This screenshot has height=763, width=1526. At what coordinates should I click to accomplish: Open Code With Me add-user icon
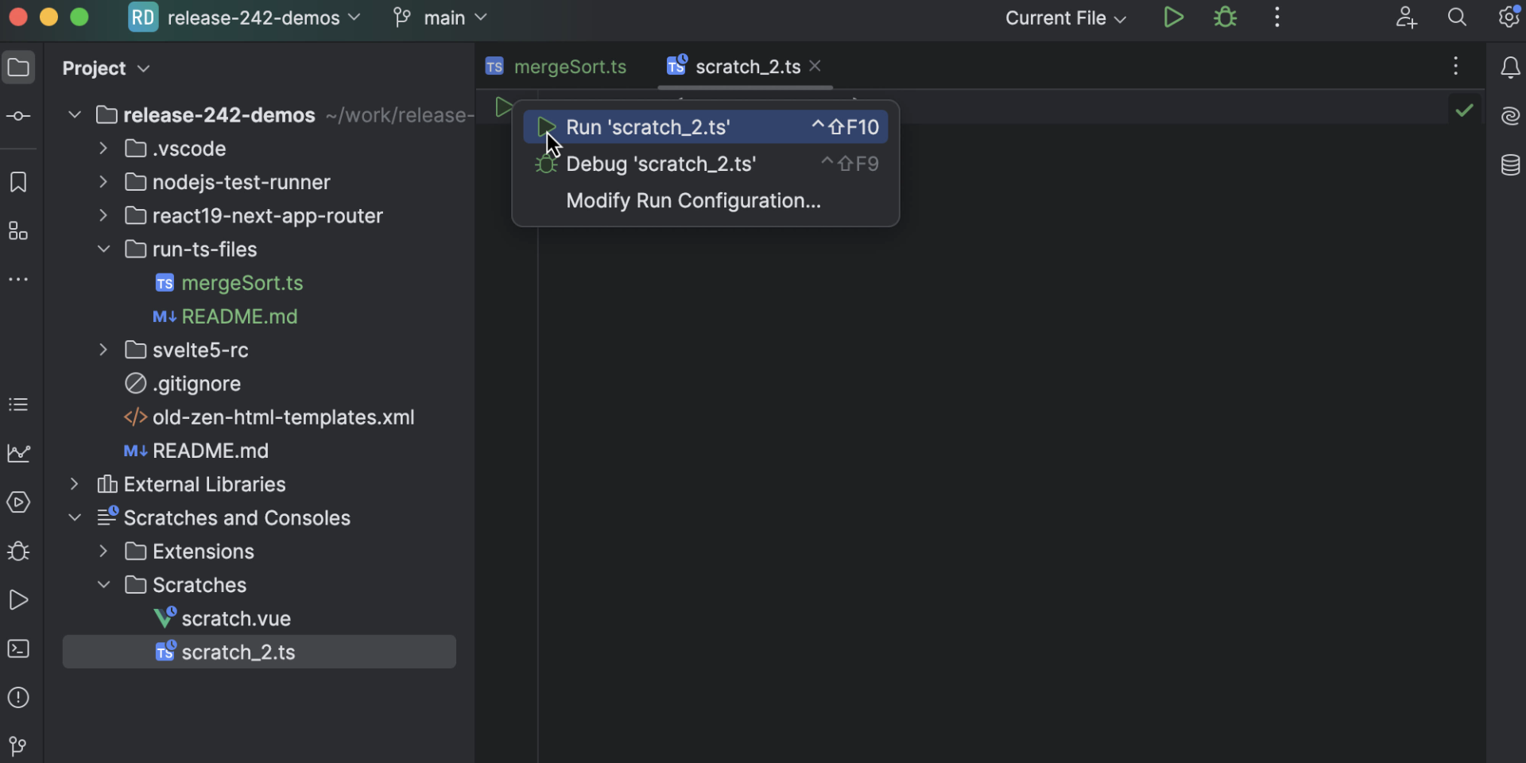[x=1406, y=17]
